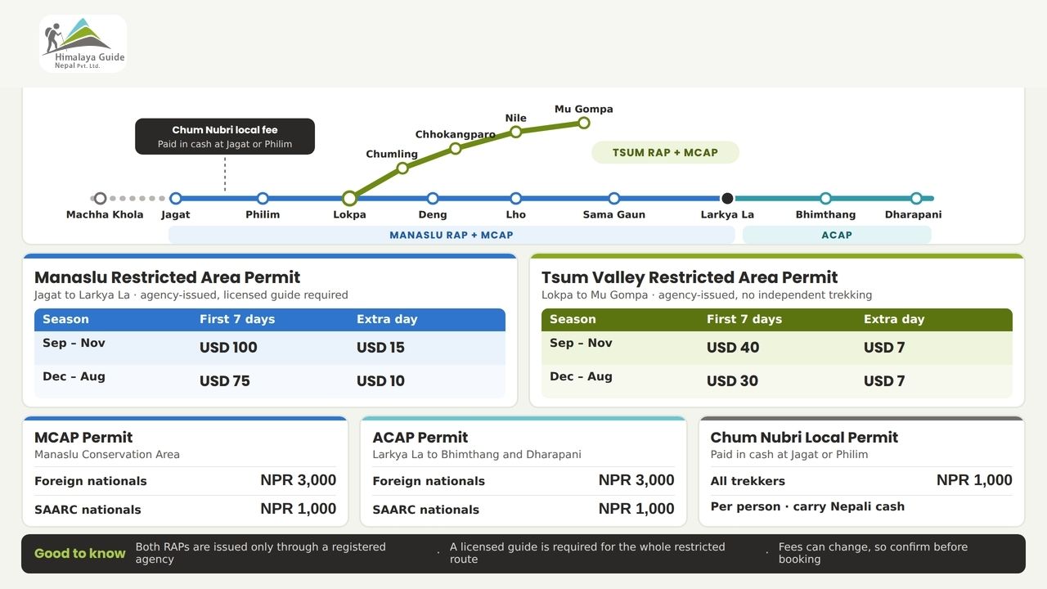Click the USD 10 extra day value
This screenshot has width=1047, height=589.
380,380
